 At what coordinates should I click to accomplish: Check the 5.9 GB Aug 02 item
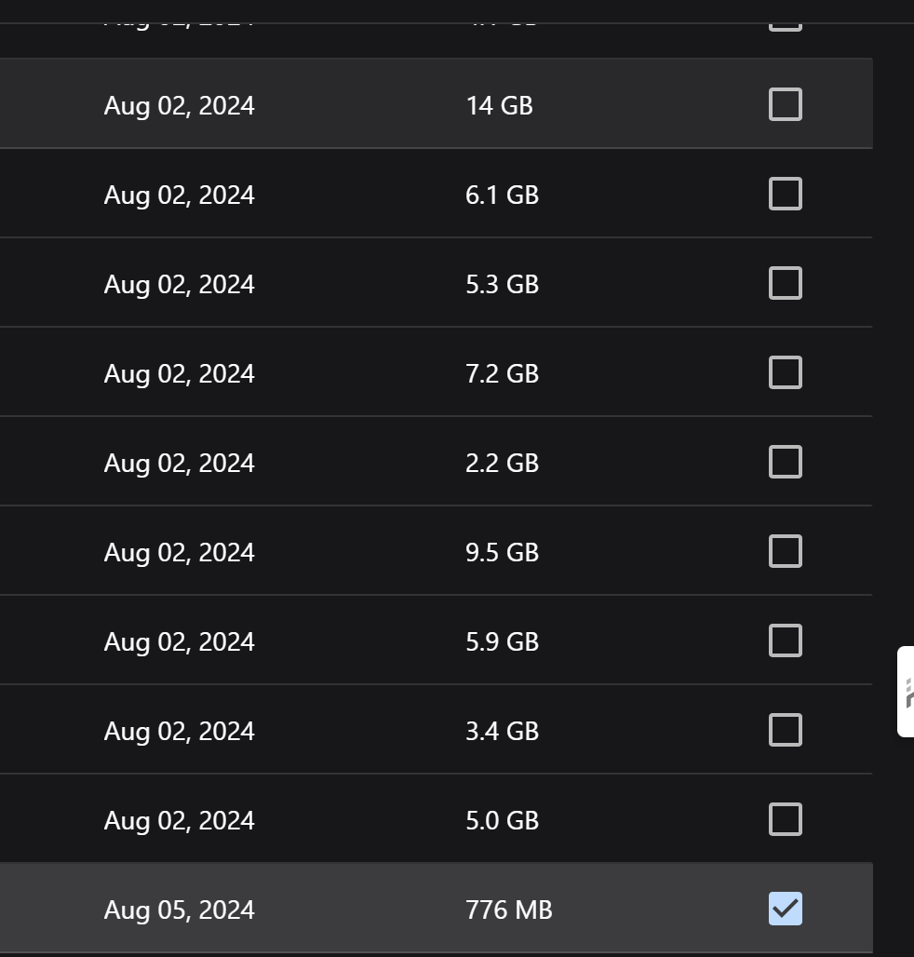[x=785, y=640]
